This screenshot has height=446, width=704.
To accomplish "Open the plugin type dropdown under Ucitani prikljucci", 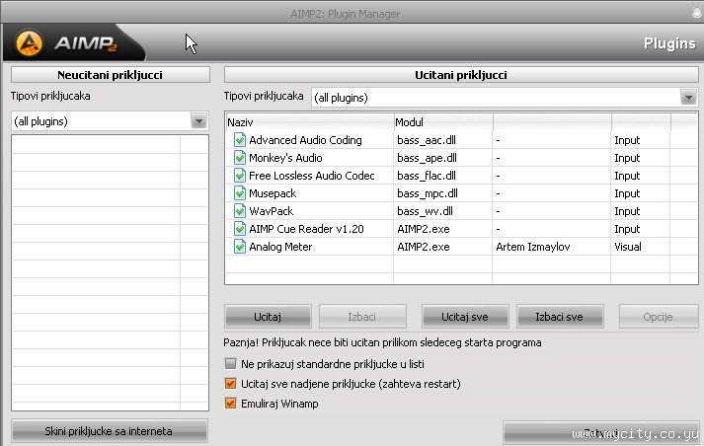I will pos(688,97).
